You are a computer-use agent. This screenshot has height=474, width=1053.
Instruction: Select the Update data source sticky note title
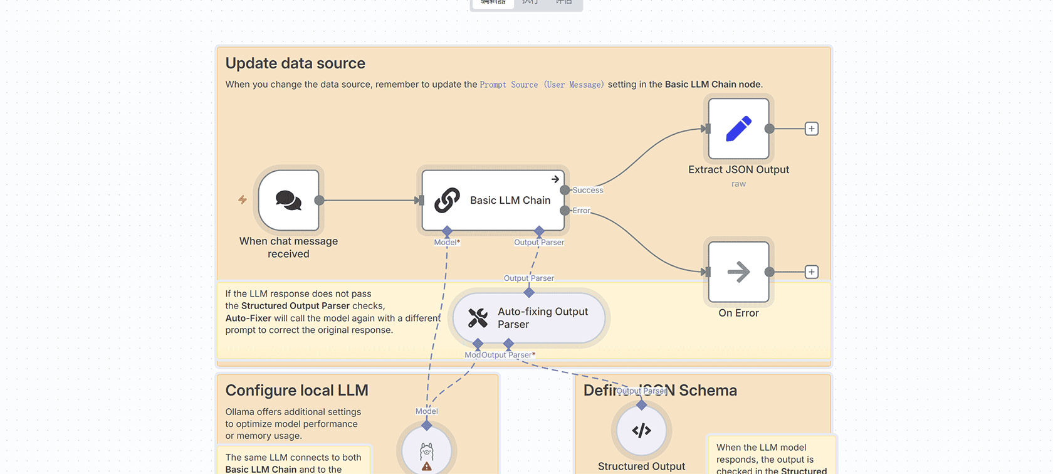295,63
